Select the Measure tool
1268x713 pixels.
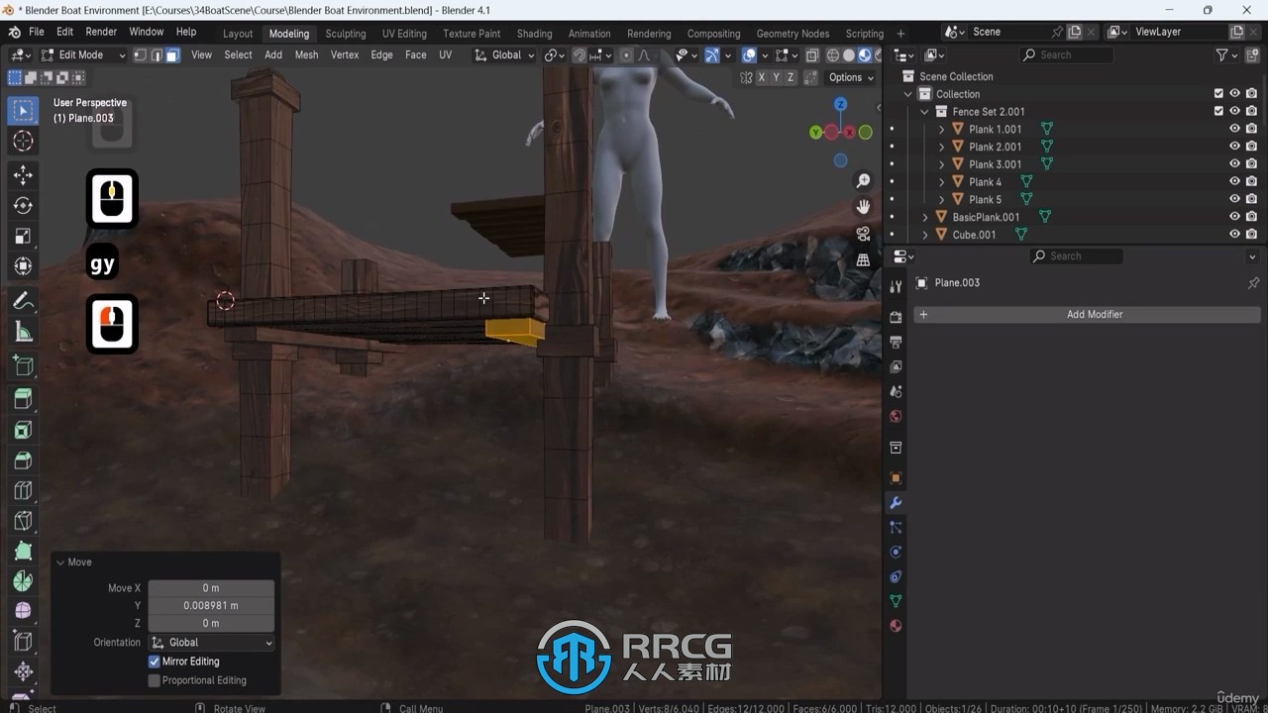(x=23, y=333)
